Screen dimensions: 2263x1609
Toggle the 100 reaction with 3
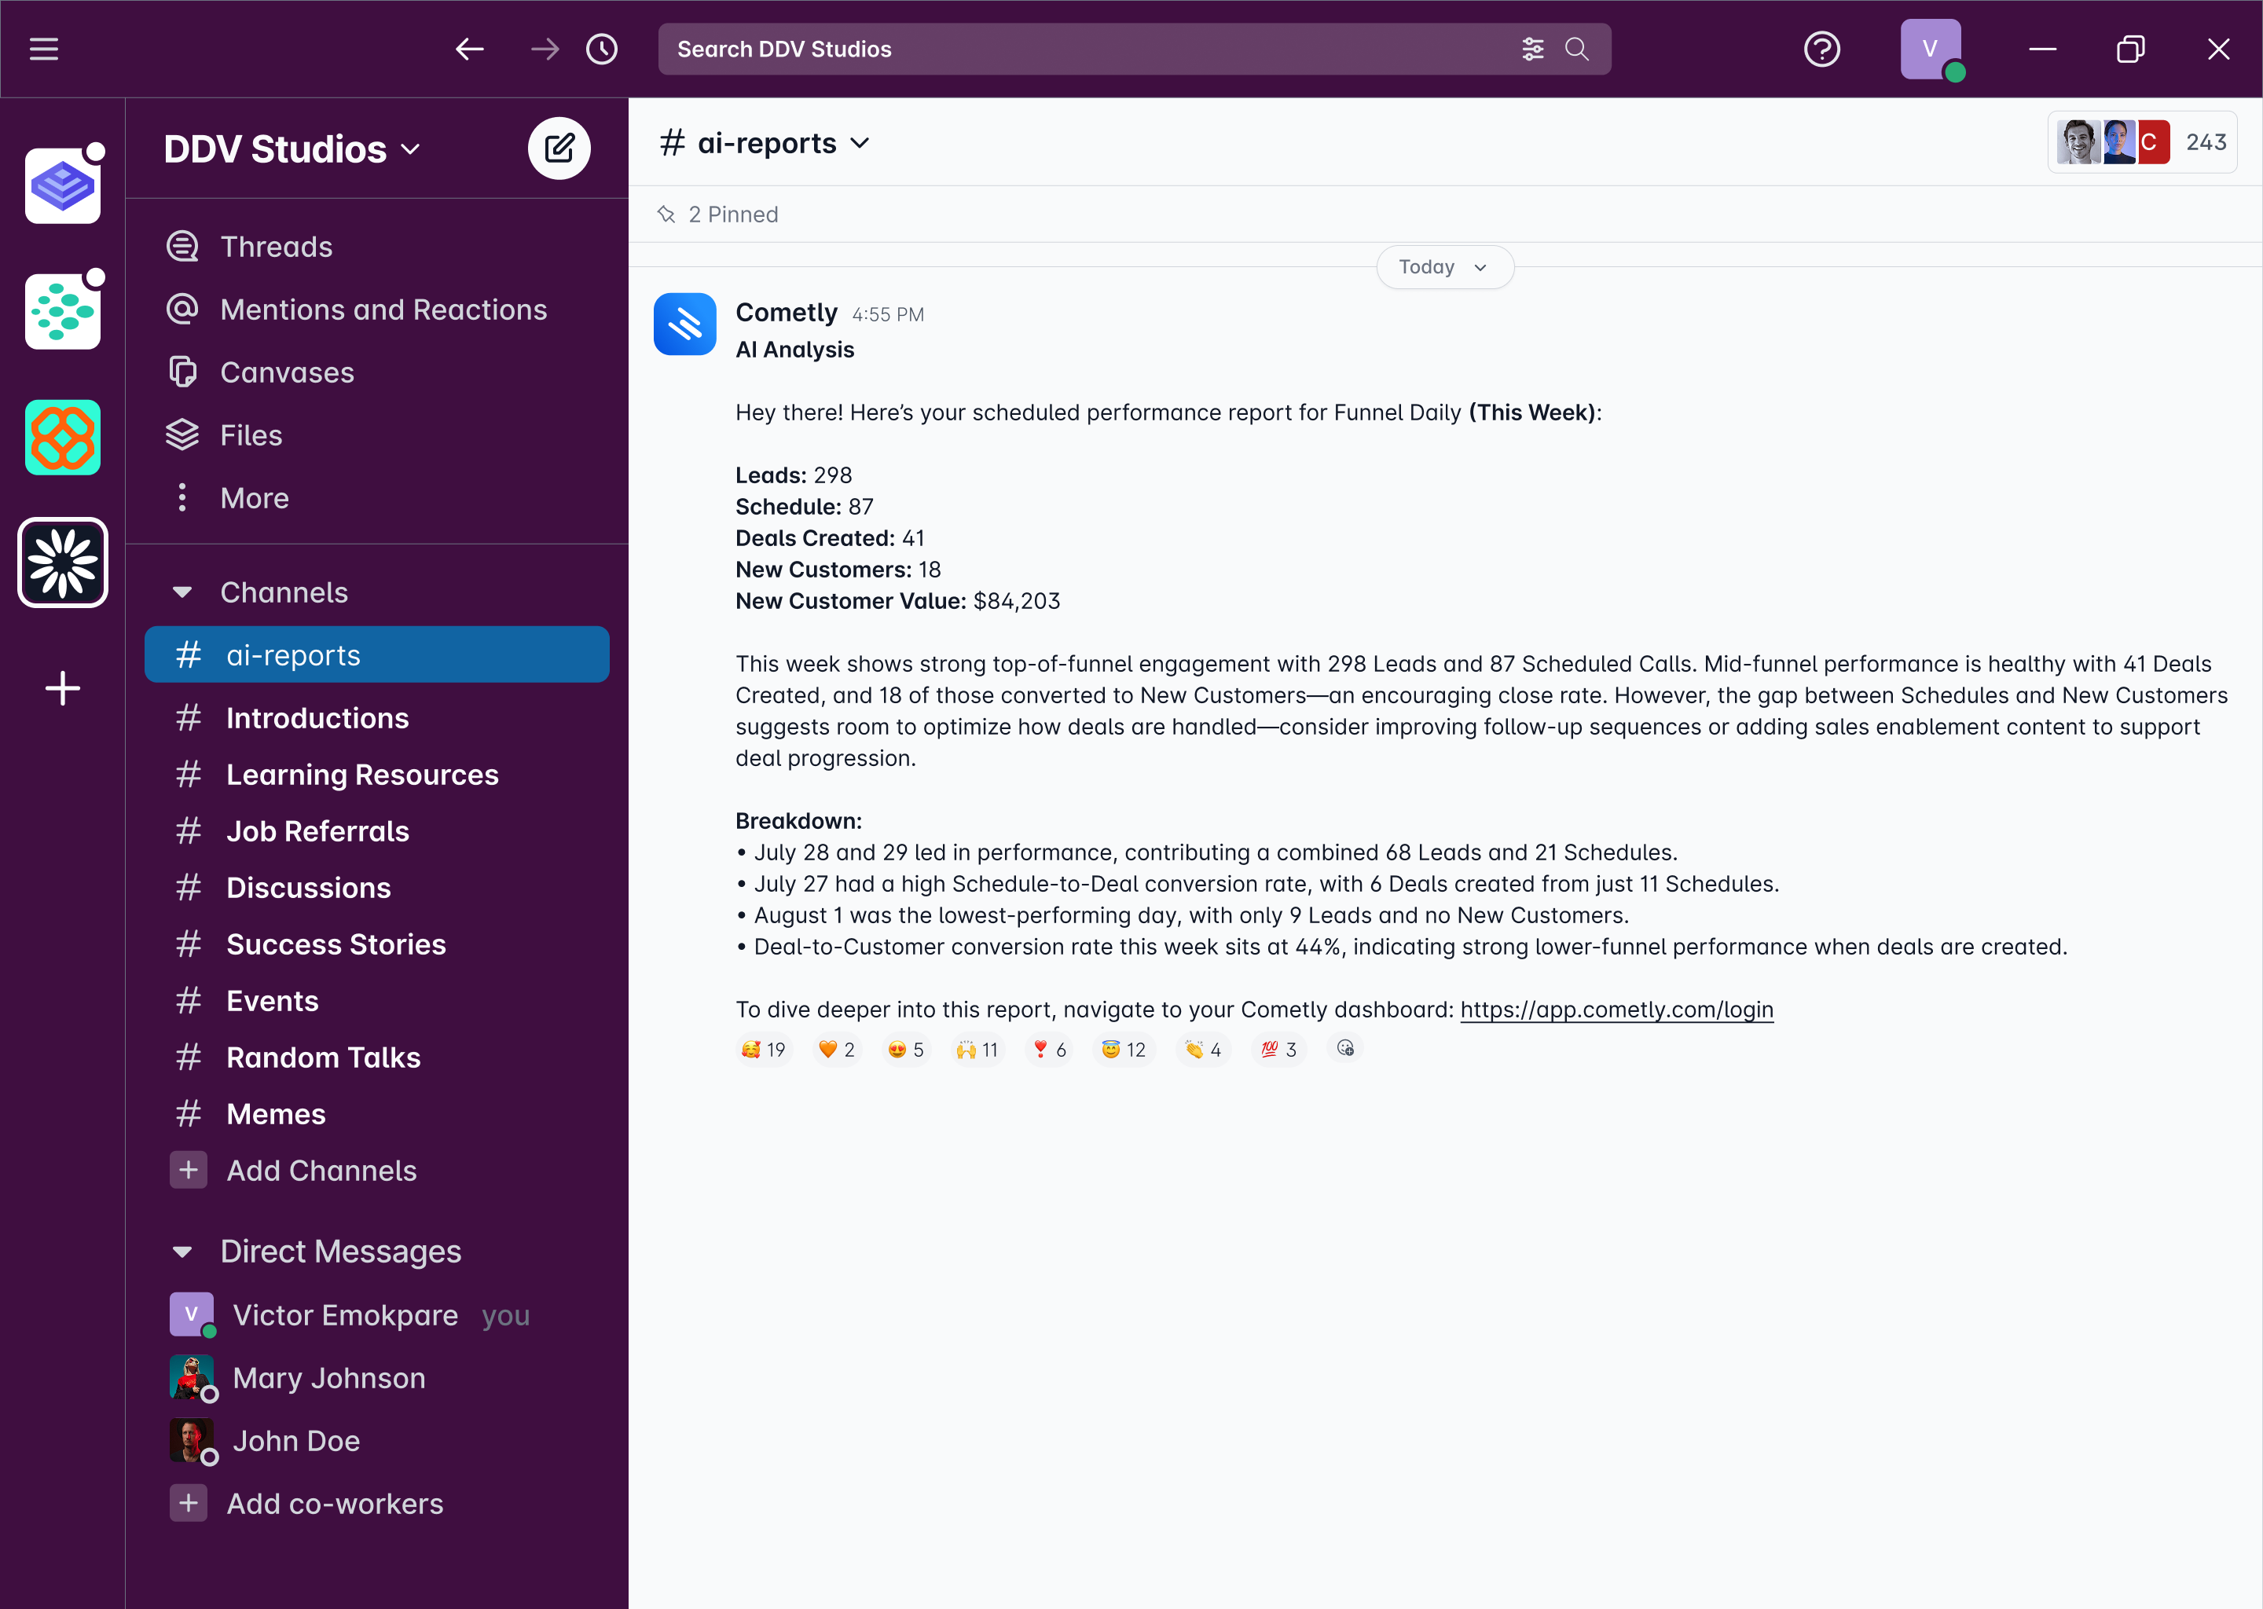pos(1279,1049)
